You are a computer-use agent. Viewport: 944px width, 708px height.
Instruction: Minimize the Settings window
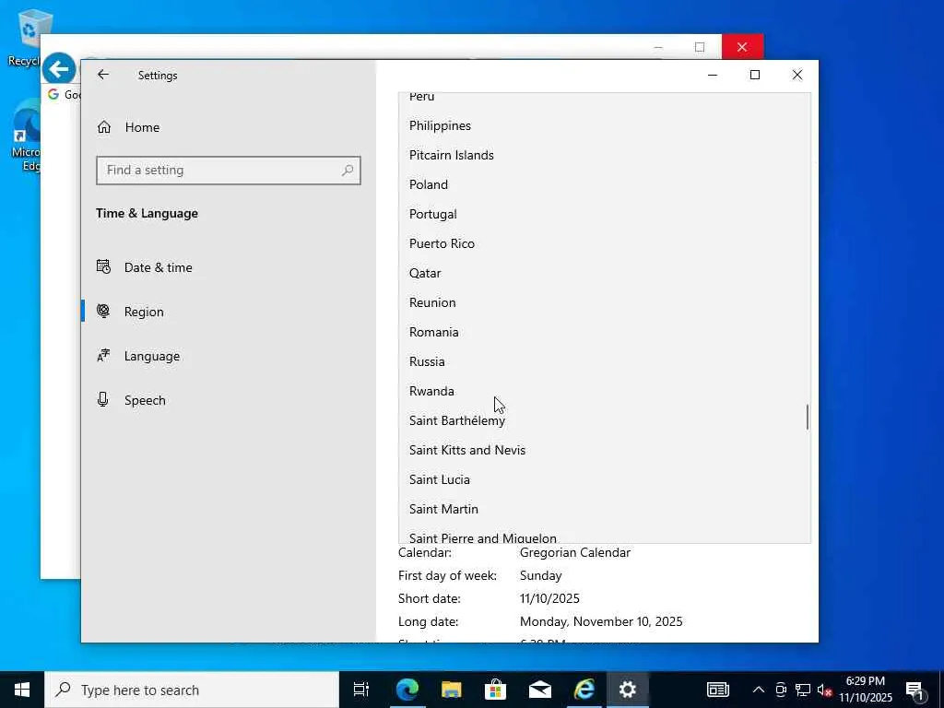tap(713, 75)
